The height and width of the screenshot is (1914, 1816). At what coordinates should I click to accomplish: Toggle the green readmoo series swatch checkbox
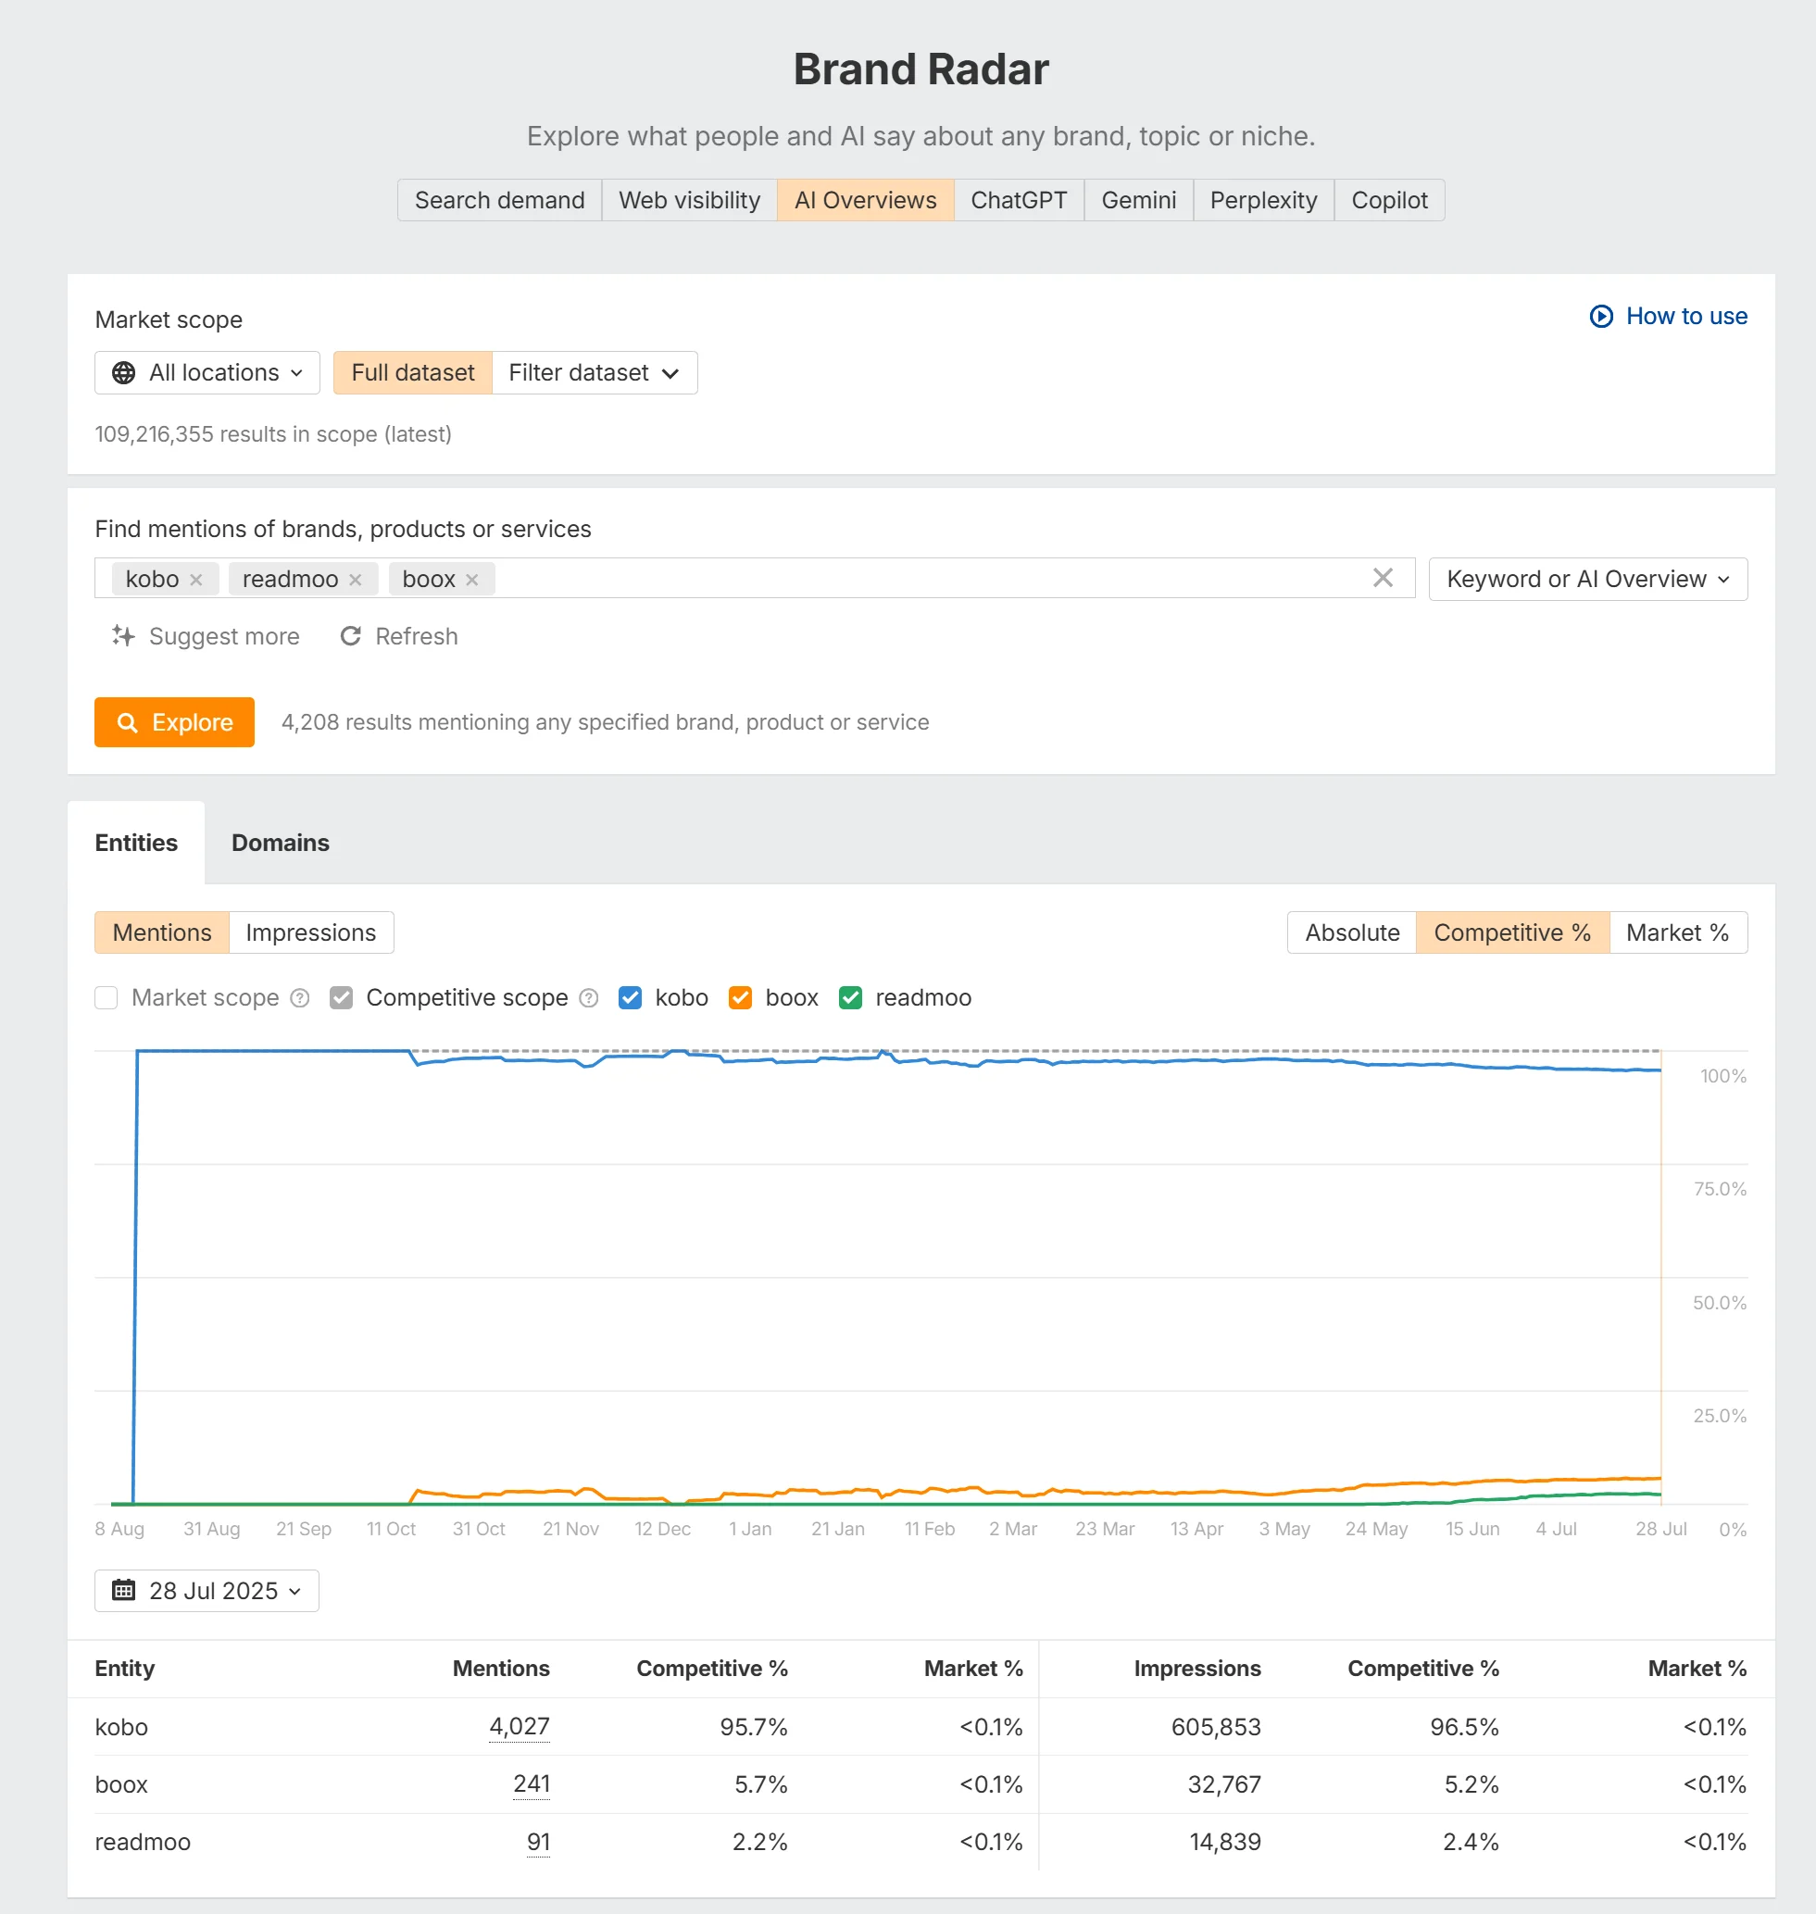(x=851, y=998)
